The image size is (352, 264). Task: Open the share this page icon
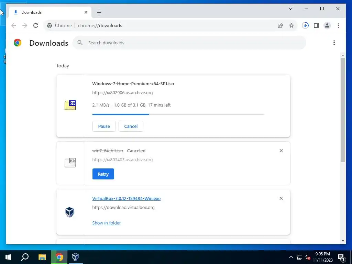280,25
